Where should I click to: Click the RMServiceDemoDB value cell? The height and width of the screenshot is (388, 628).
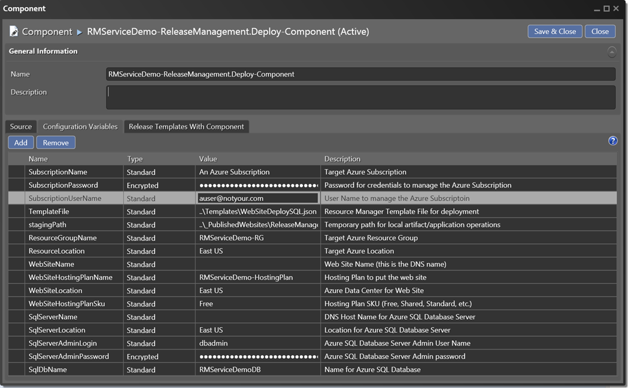pyautogui.click(x=258, y=369)
